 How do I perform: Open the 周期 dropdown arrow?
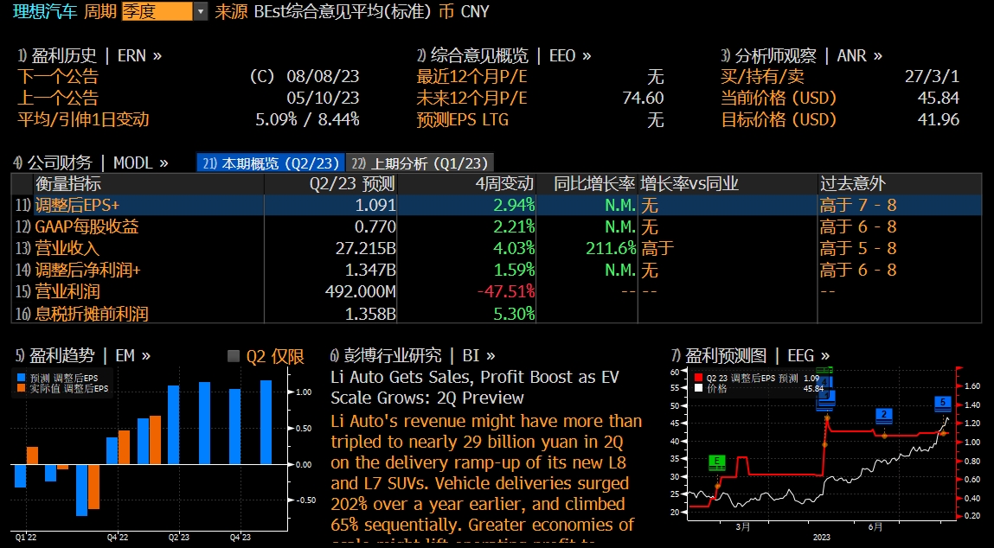(x=201, y=11)
